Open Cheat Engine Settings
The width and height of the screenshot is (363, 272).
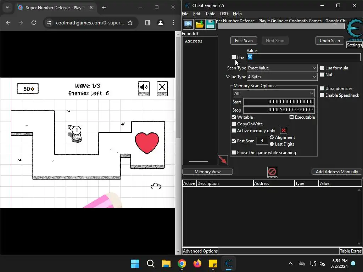click(354, 45)
